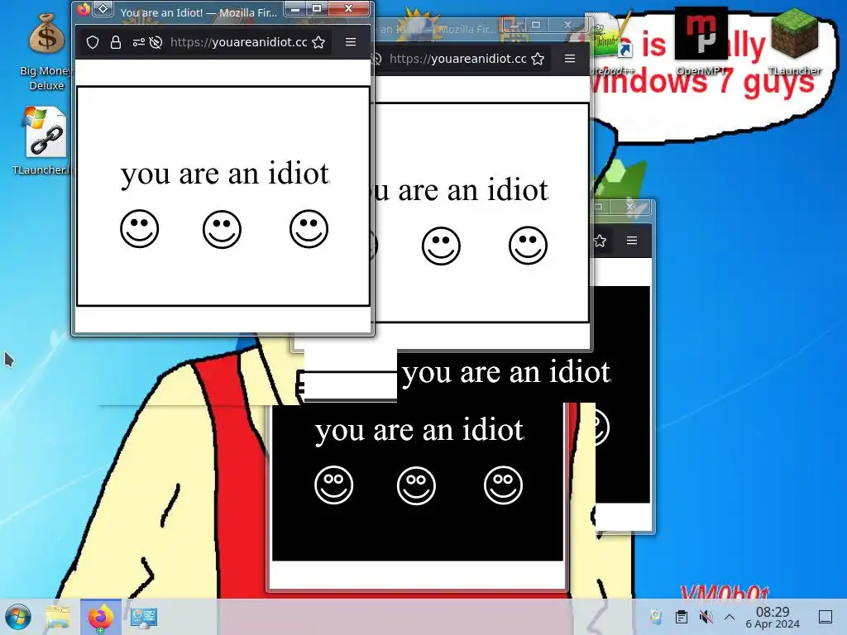847x635 pixels.
Task: Click the padlock site security icon in front window
Action: point(116,42)
